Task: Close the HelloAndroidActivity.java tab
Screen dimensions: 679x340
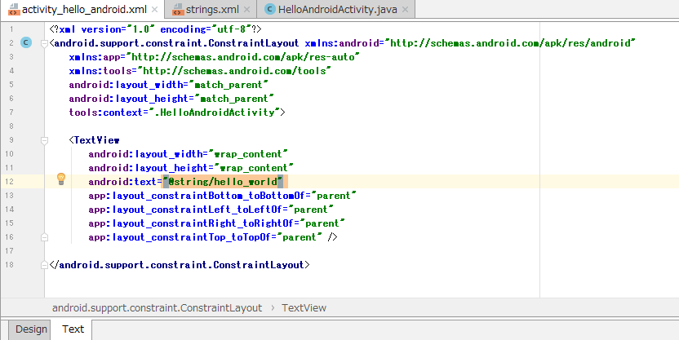Action: (405, 10)
